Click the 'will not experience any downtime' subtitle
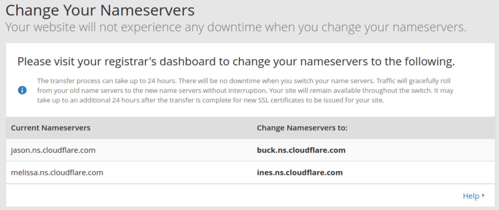The height and width of the screenshot is (210, 499). point(236,27)
